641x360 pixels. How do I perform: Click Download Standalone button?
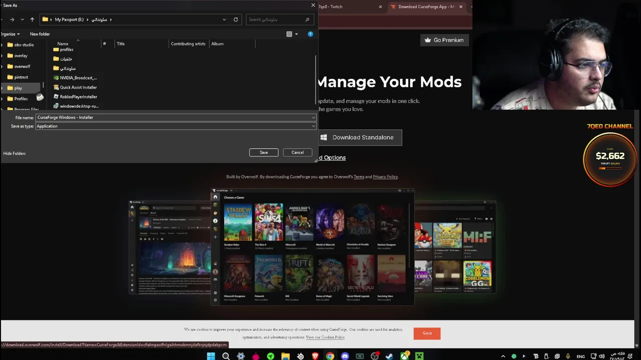click(x=360, y=137)
